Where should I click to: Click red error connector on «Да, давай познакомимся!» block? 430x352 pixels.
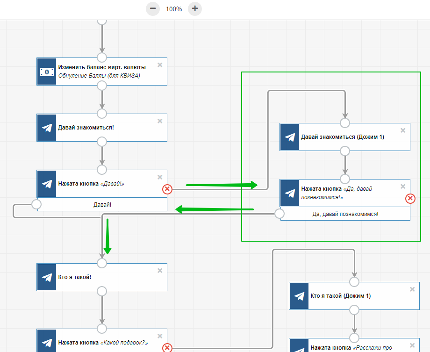pos(410,199)
